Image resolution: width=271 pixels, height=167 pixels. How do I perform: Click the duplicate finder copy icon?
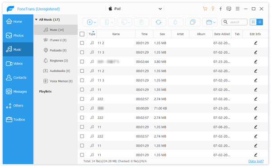pyautogui.click(x=192, y=22)
